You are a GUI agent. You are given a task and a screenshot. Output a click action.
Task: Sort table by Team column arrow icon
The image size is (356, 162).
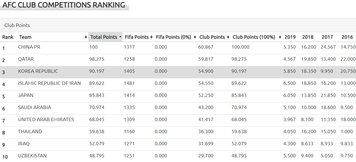[86, 37]
